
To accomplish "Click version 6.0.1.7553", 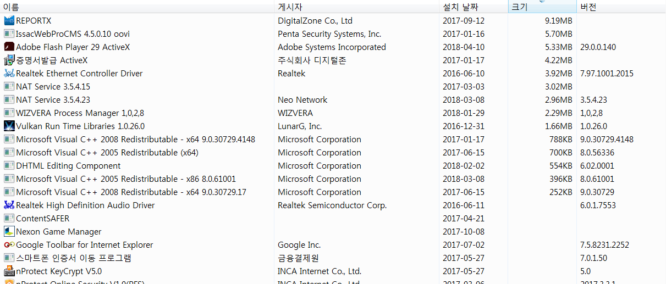I will 598,205.
